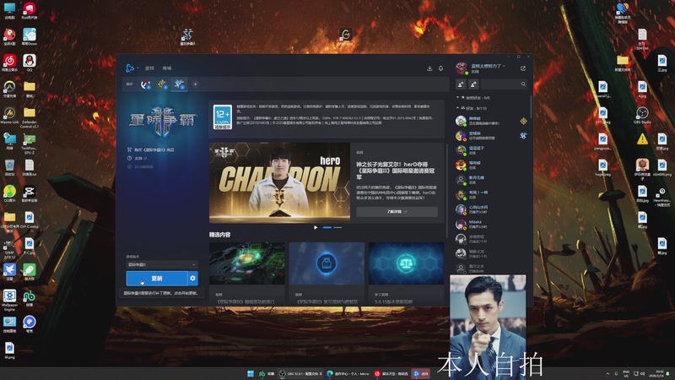The height and width of the screenshot is (380, 675).
Task: Show hidden system tray icons chevron
Action: [x=607, y=373]
